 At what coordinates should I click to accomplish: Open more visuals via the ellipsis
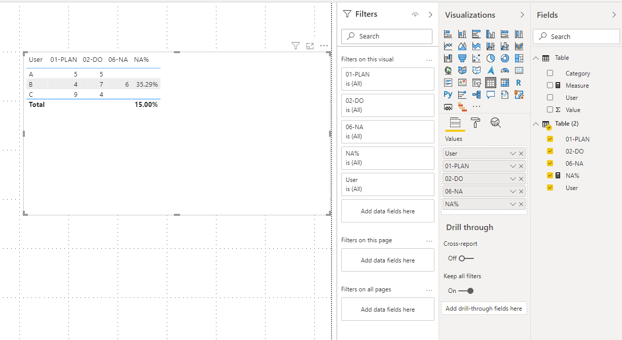(477, 106)
